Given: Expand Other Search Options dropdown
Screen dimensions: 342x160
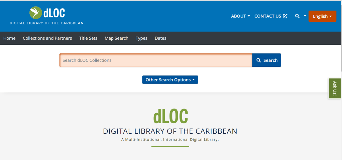Looking at the screenshot, I should [170, 80].
